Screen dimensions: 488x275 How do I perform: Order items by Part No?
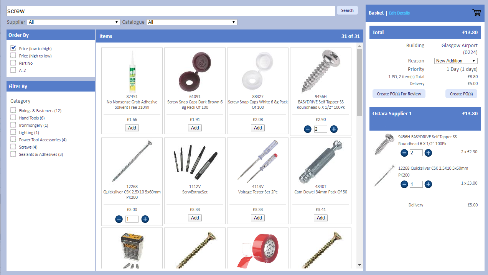(x=13, y=63)
